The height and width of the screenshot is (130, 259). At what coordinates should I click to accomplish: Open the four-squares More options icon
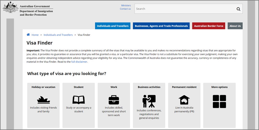[219, 101]
